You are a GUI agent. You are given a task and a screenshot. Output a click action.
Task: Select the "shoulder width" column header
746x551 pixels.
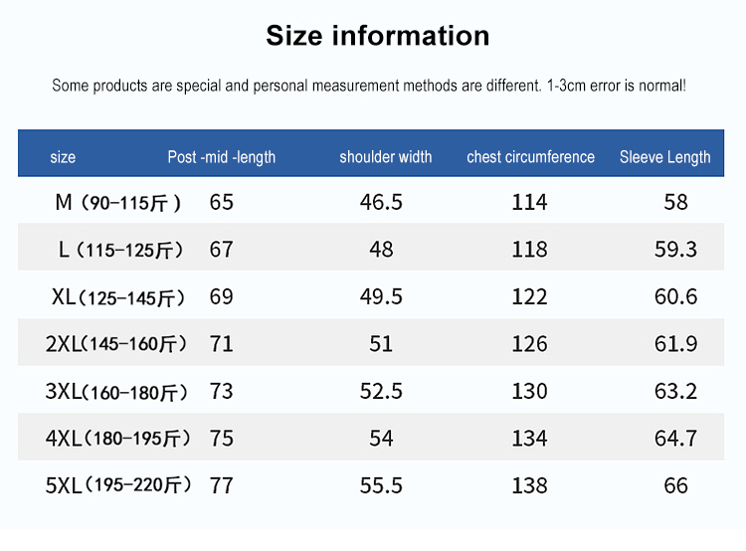click(385, 157)
